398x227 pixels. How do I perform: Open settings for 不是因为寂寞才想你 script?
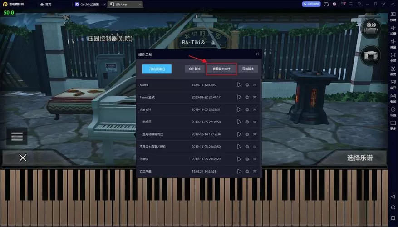tap(247, 147)
